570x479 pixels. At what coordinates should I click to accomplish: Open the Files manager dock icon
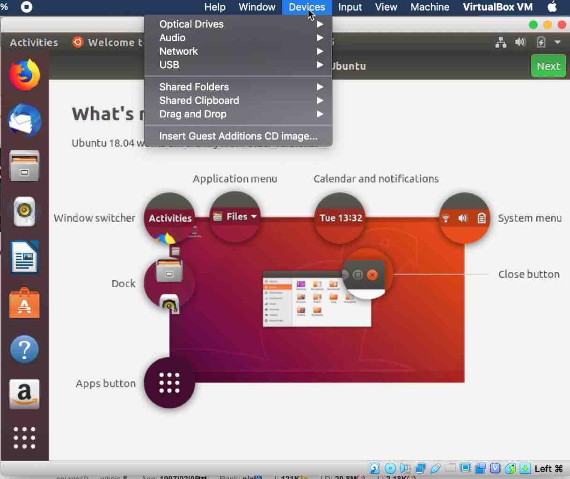pyautogui.click(x=24, y=166)
